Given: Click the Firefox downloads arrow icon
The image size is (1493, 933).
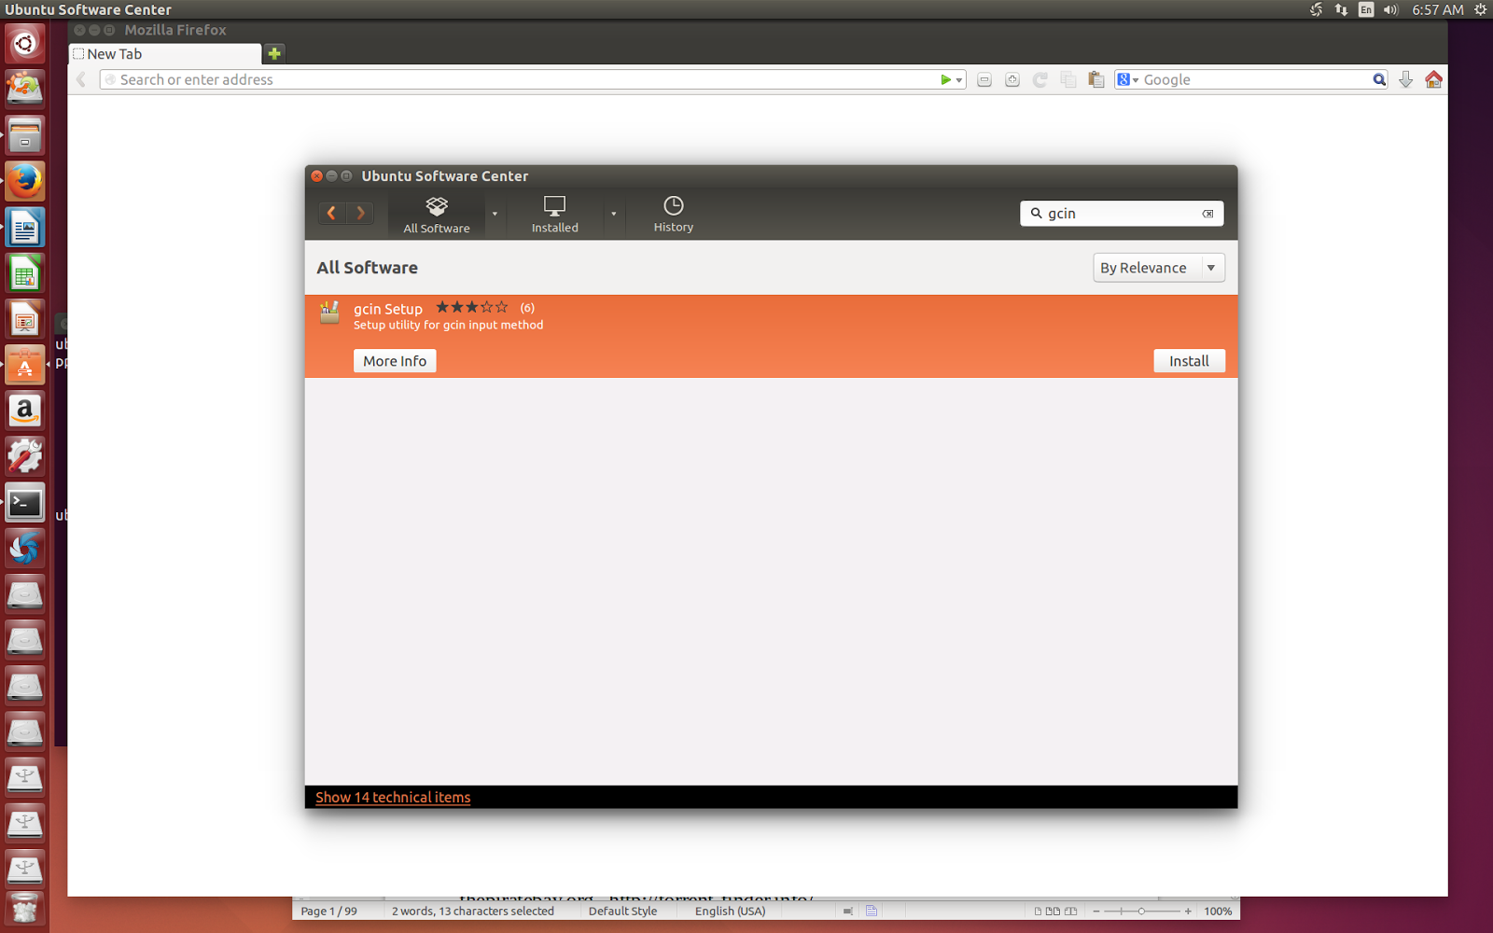Looking at the screenshot, I should click(x=1406, y=80).
